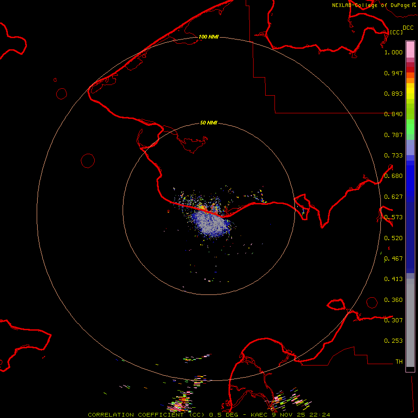Click the 0.360 color scale value

393,300
